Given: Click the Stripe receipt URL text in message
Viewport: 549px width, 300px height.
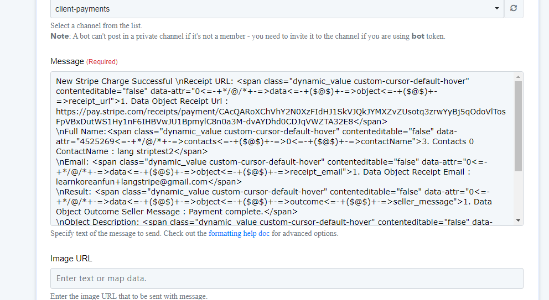Looking at the screenshot, I should [x=281, y=117].
